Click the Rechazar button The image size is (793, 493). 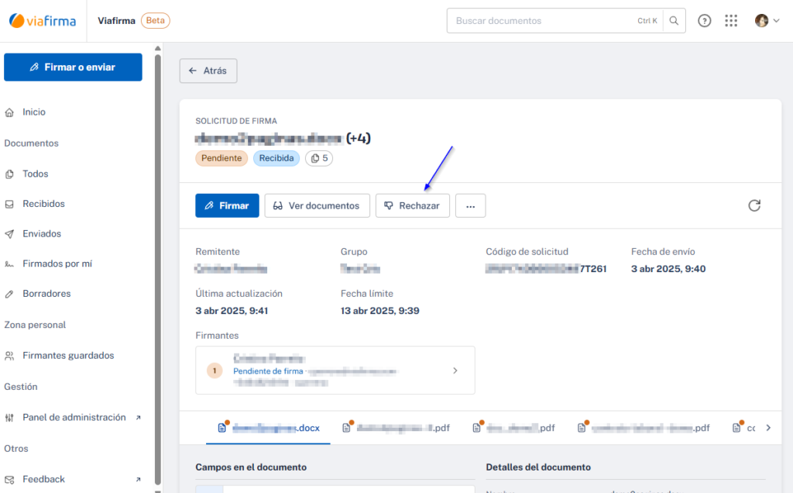click(412, 206)
